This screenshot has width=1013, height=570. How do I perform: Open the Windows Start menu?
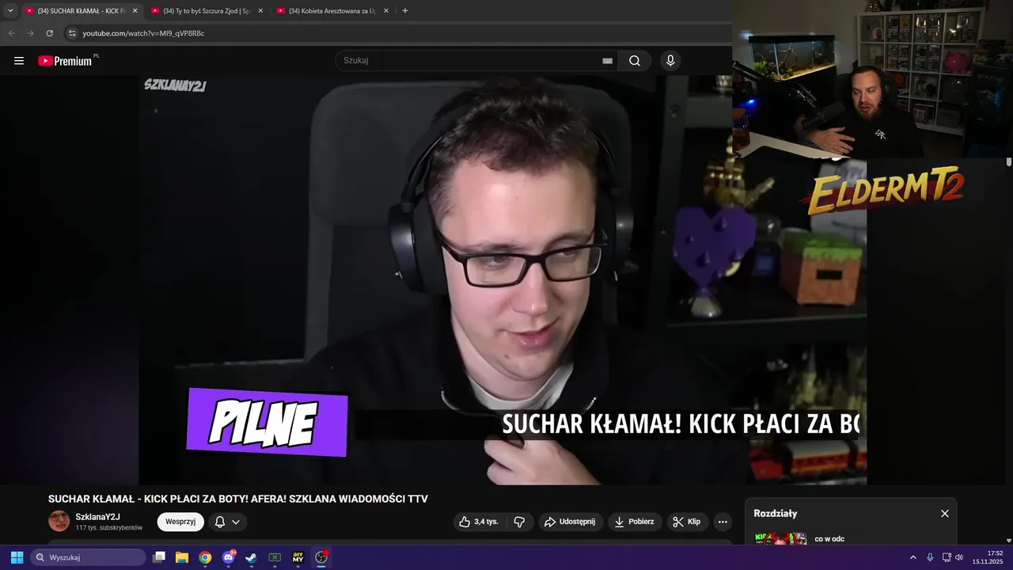pos(17,557)
